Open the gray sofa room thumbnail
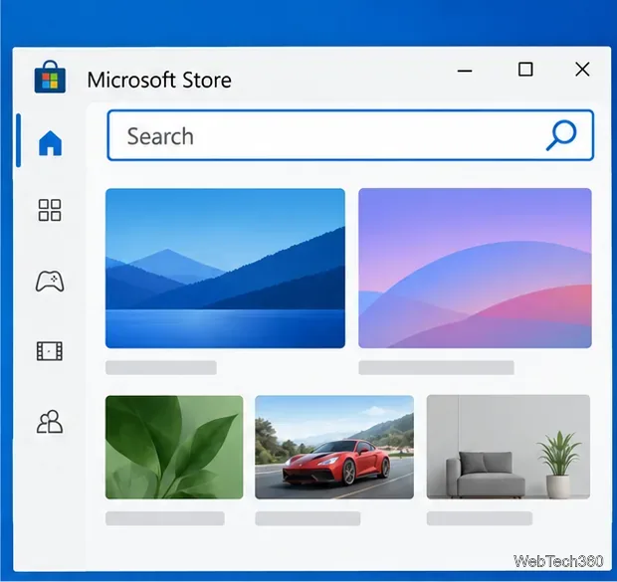This screenshot has height=582, width=617. [509, 447]
